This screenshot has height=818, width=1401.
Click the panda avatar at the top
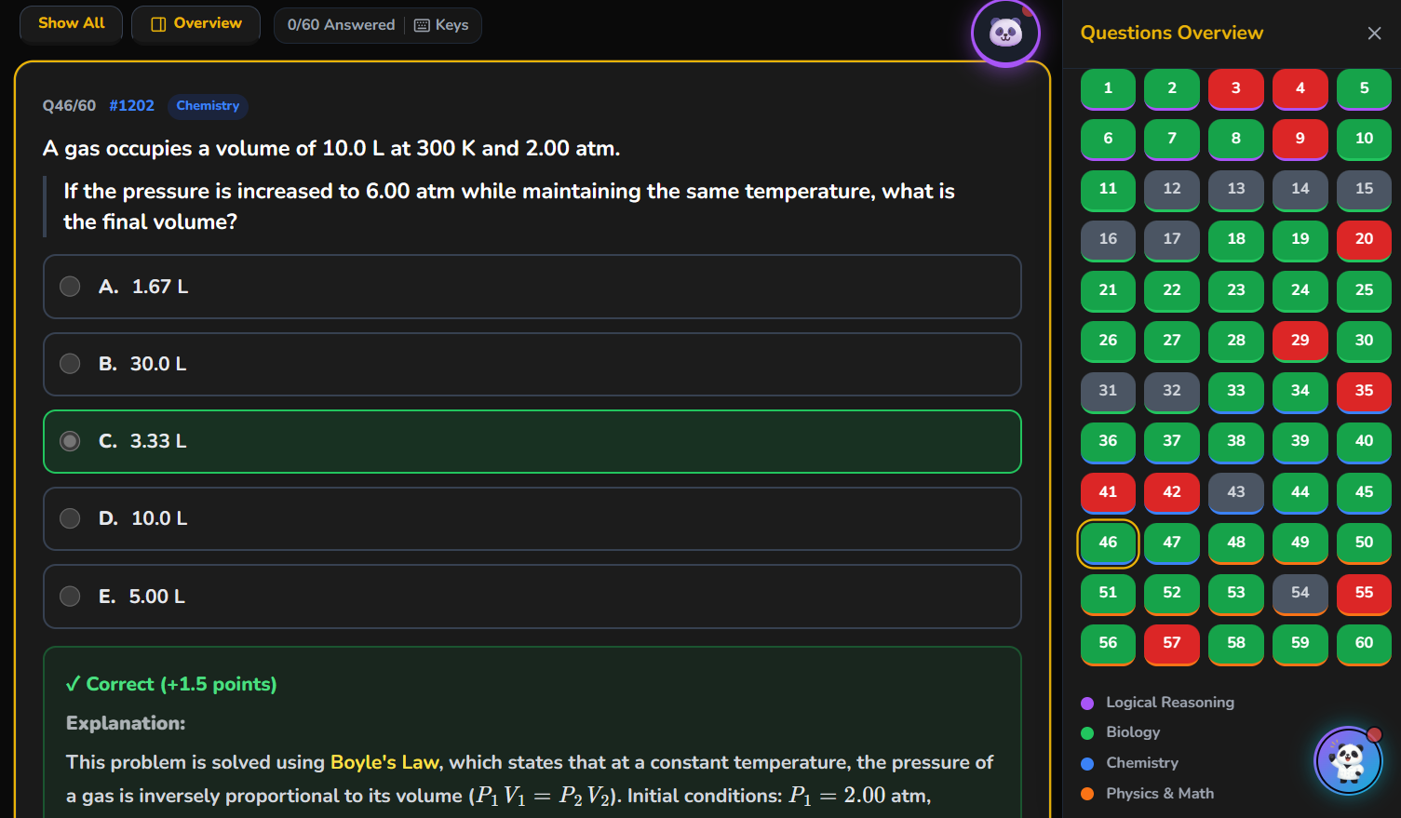click(1005, 34)
